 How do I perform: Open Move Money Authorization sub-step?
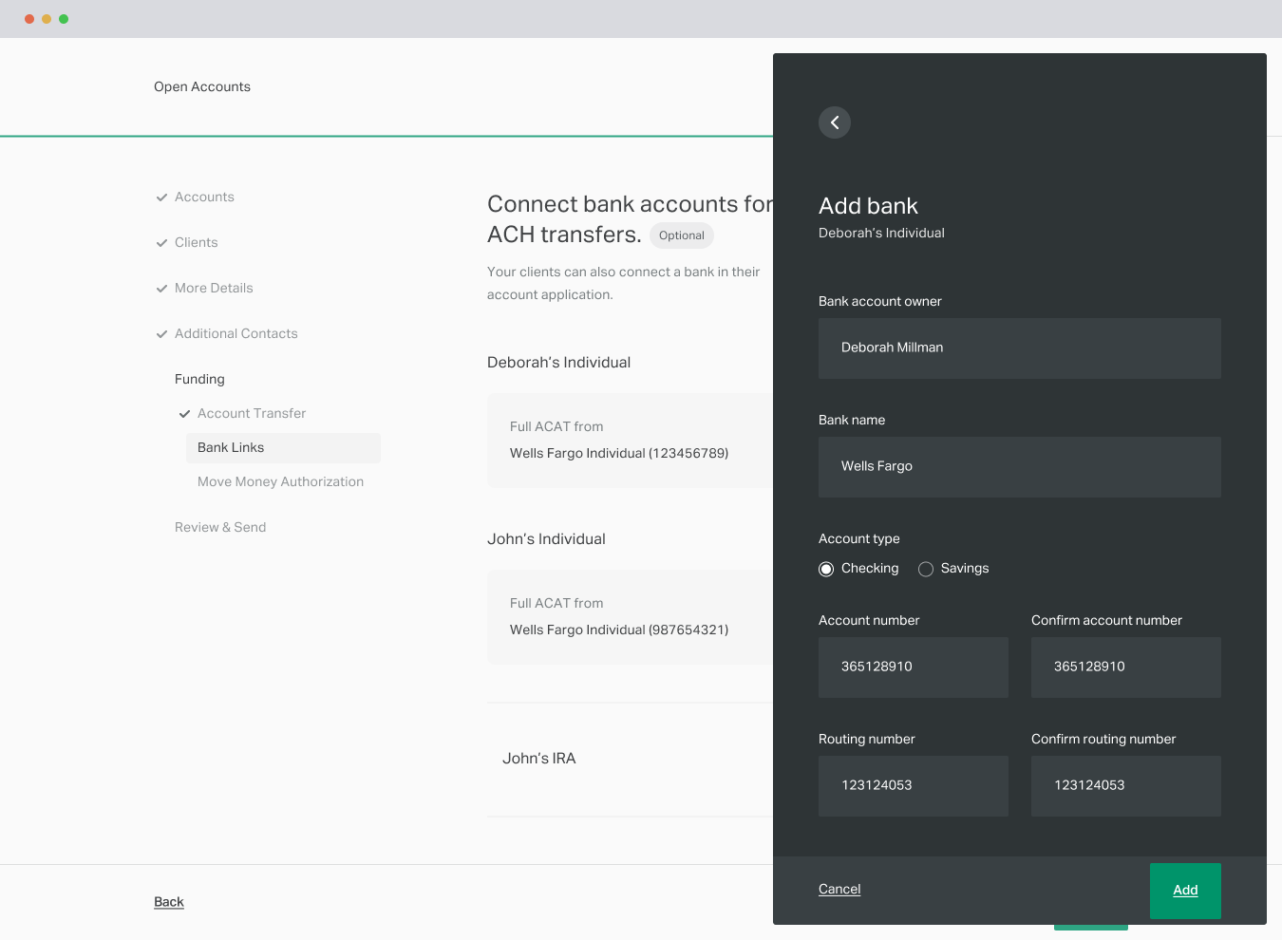pos(280,481)
